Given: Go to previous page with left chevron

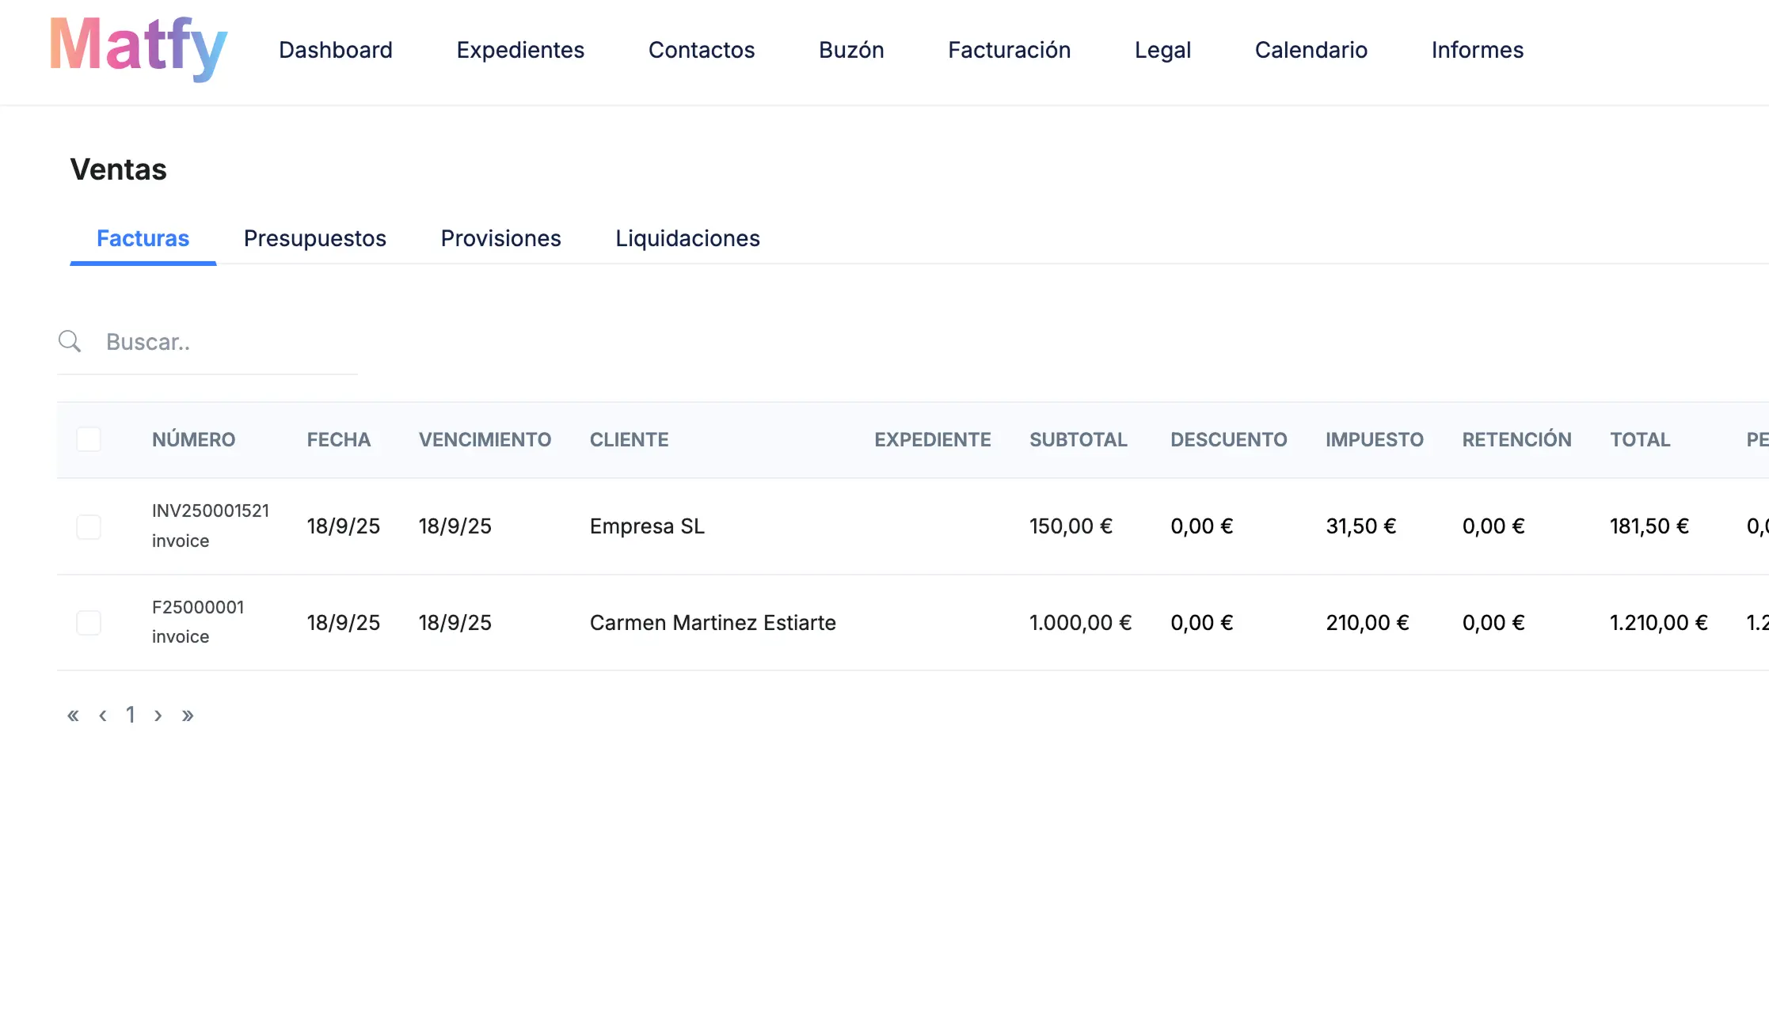Looking at the screenshot, I should click(x=102, y=715).
